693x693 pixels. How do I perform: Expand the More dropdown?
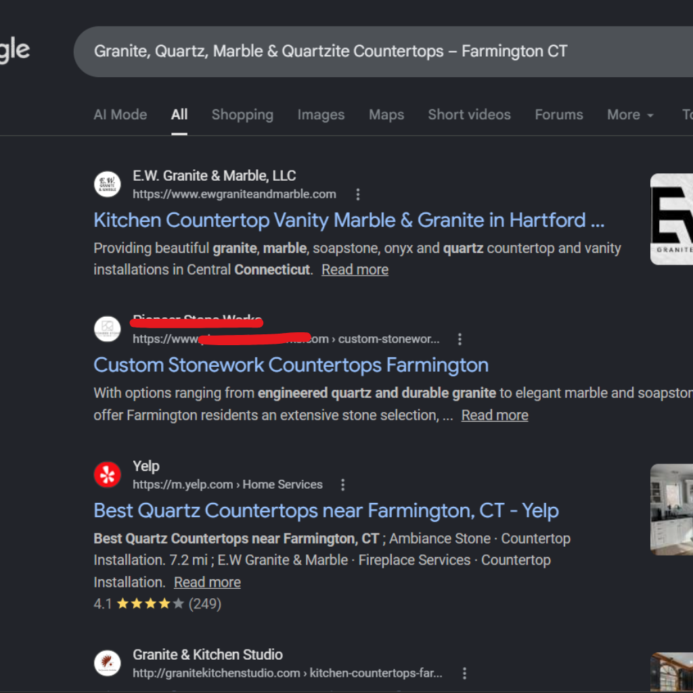pos(630,115)
